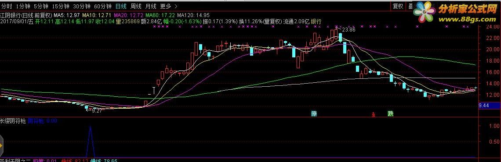Click the blue 停 marker icon
This screenshot has height=162, width=501.
pos(314,114)
